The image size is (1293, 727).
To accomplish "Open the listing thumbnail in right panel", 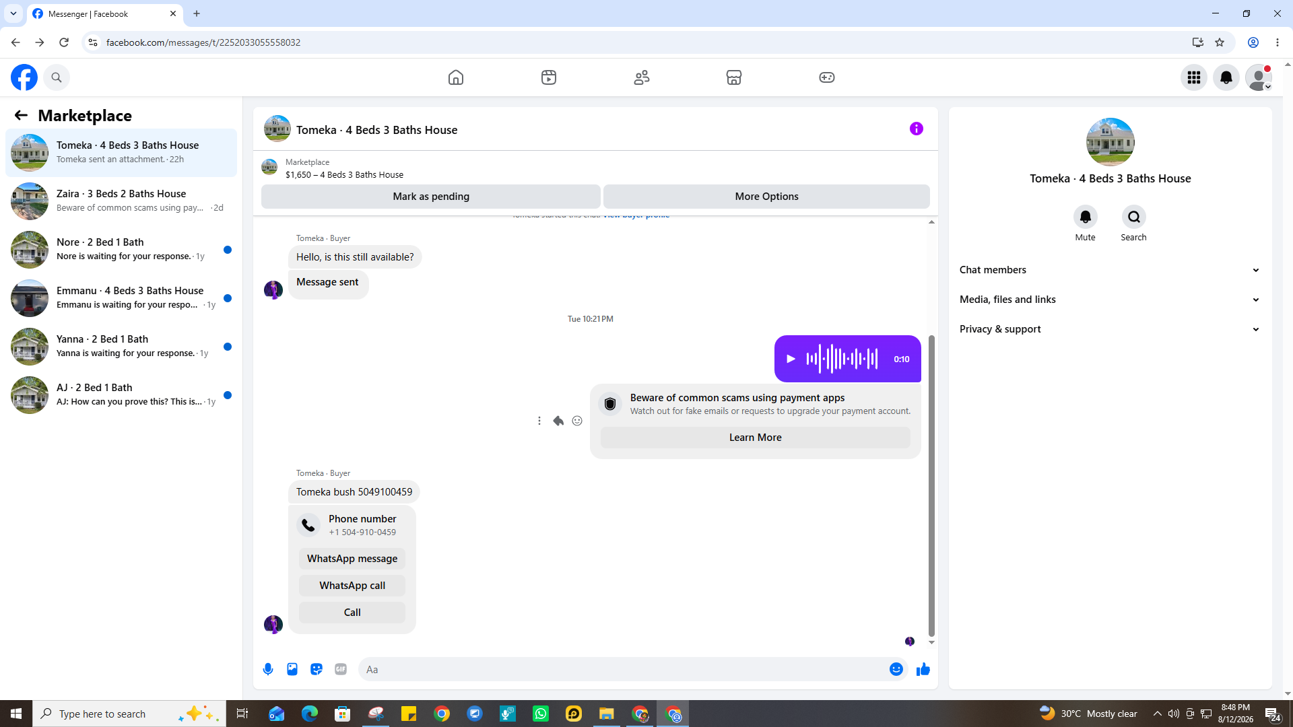I will (x=1110, y=142).
